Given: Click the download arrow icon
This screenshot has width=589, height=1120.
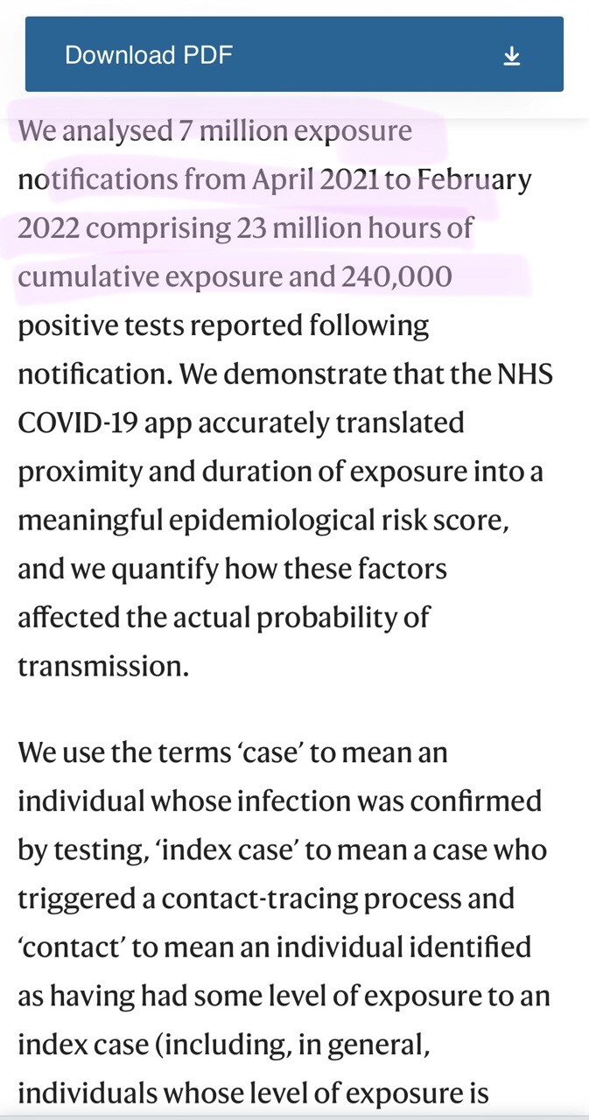Looking at the screenshot, I should [512, 56].
